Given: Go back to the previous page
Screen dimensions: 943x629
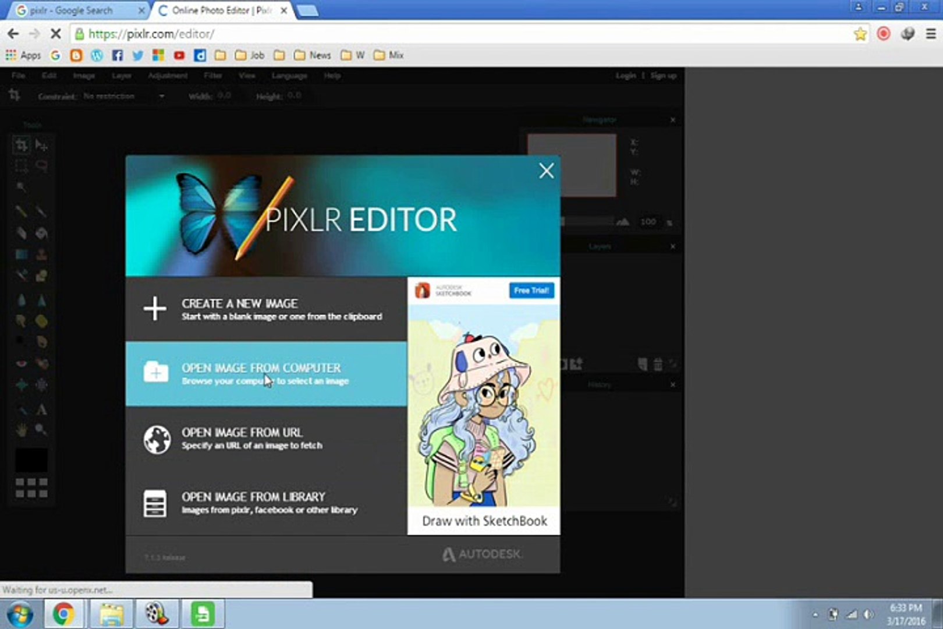Looking at the screenshot, I should 13,34.
